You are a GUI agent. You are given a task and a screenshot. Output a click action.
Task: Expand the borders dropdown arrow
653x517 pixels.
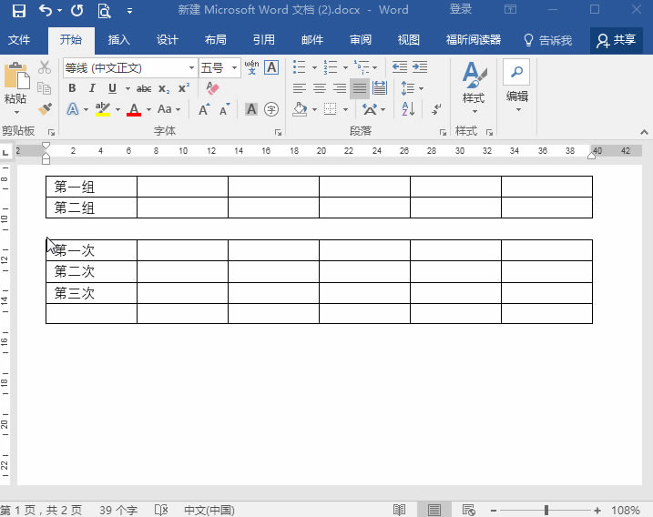click(x=345, y=110)
